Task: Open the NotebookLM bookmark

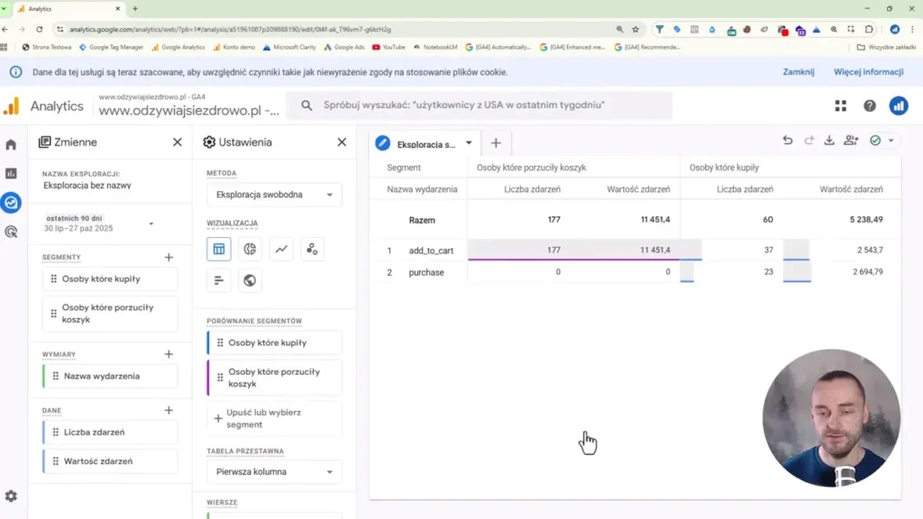Action: (435, 47)
